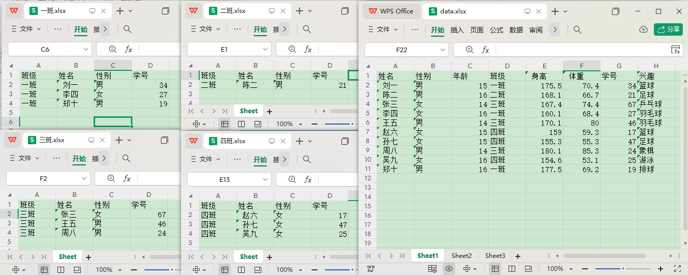The height and width of the screenshot is (275, 688).
Task: Click the window tile icon in data.xlsx title bar
Action: (x=616, y=11)
